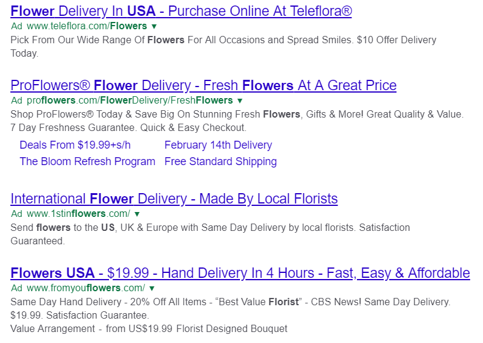
Task: Expand the proflowers.com ad dropdown arrow
Action: [240, 101]
